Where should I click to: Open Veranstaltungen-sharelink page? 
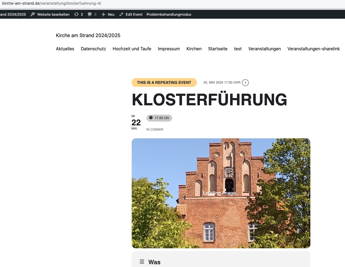pos(314,49)
